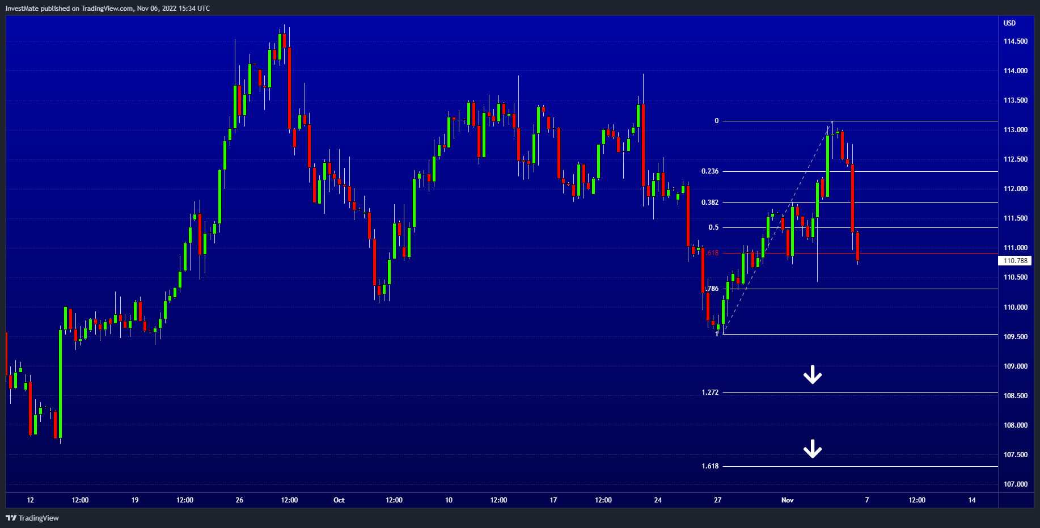Image resolution: width=1040 pixels, height=528 pixels.
Task: Select the .786 Fibonacci level label
Action: [713, 289]
